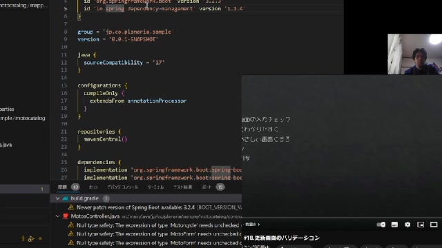Enable theater mode on the video

point(434,225)
